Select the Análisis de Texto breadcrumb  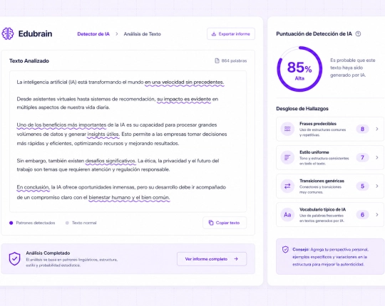coord(142,34)
